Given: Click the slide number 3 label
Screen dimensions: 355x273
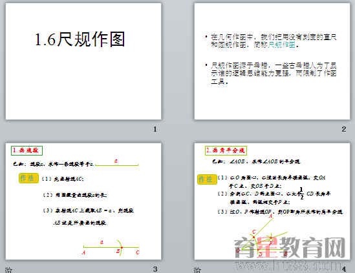Looking at the screenshot, I should pos(155,269).
